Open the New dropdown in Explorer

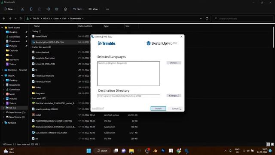pyautogui.click(x=9, y=9)
